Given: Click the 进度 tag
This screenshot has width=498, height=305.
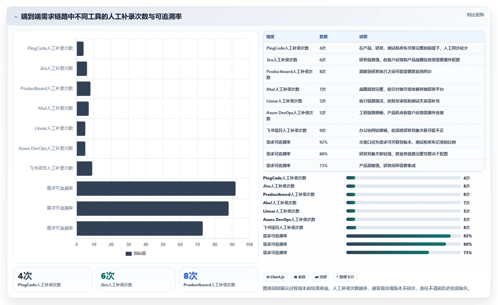Looking at the screenshot, I should tap(321, 277).
